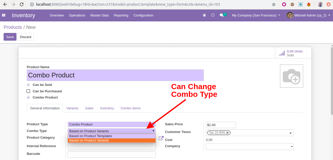Reload the page in the browser
333x160 pixels.
click(x=22, y=4)
